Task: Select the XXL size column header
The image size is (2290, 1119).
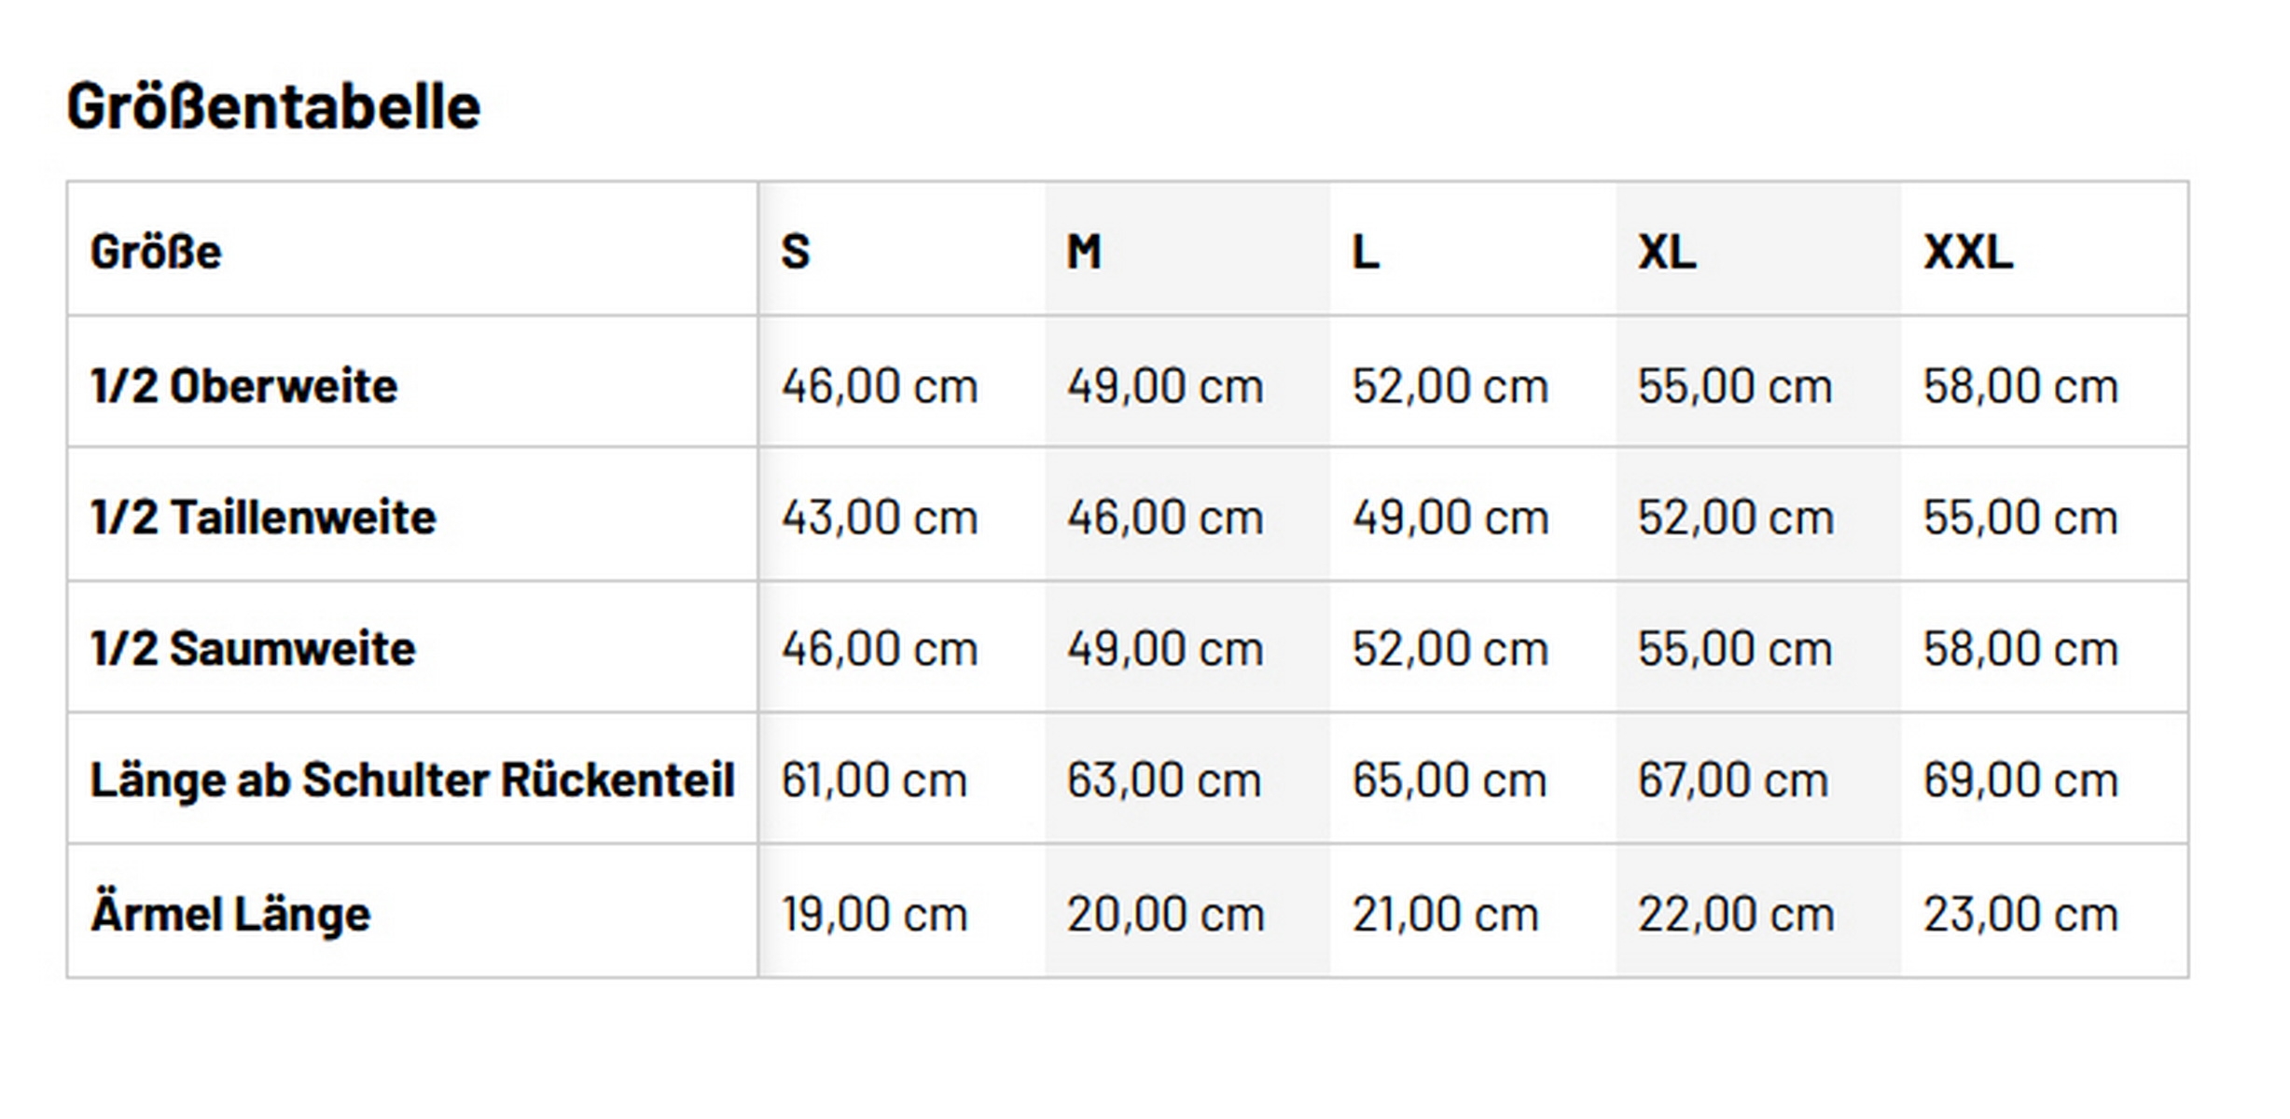Action: 1968,252
